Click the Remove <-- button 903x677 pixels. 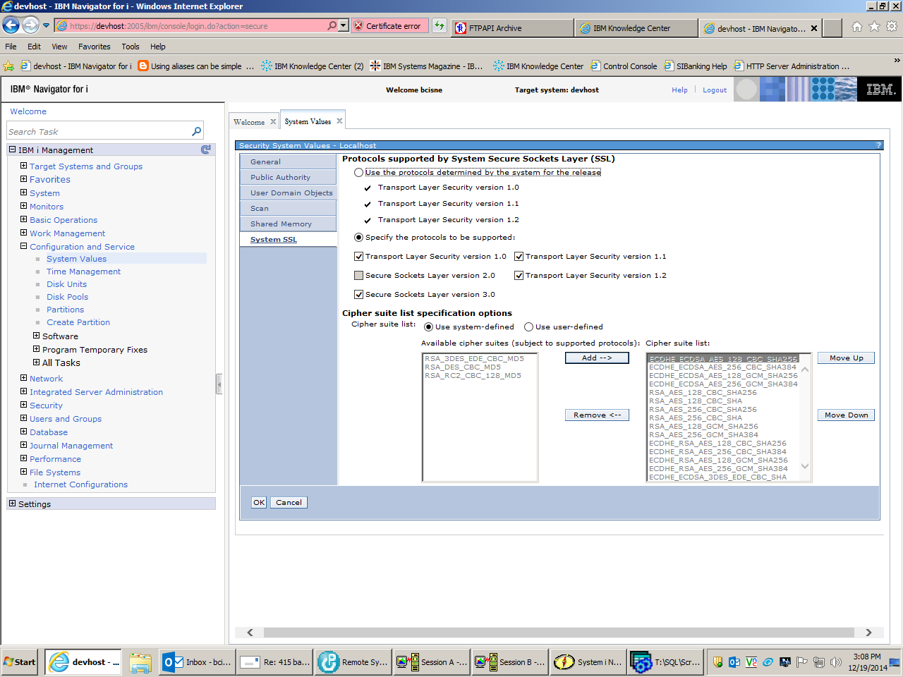click(597, 415)
